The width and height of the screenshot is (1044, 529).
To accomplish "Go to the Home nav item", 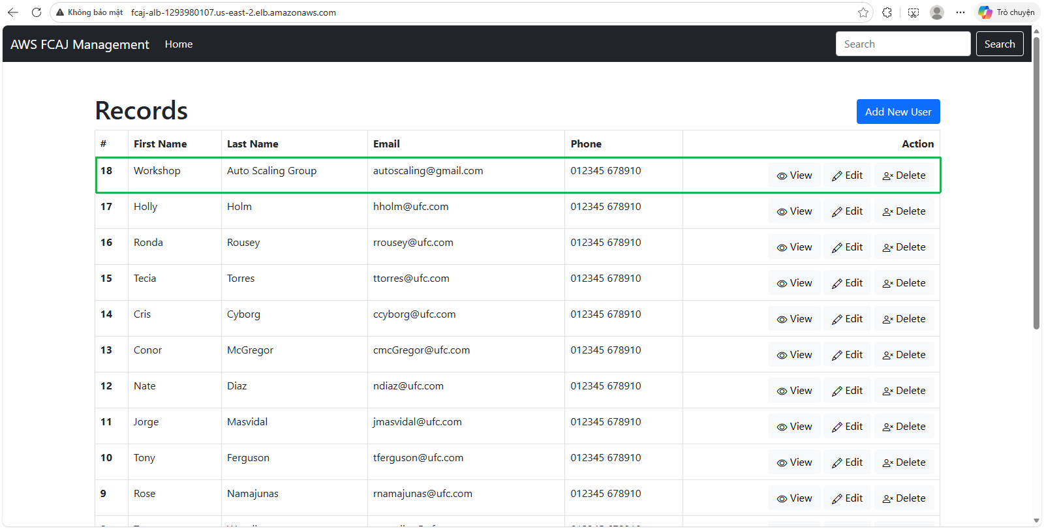I will (x=179, y=44).
